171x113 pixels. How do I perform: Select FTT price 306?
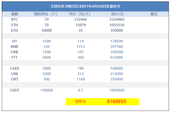[x=81, y=57]
